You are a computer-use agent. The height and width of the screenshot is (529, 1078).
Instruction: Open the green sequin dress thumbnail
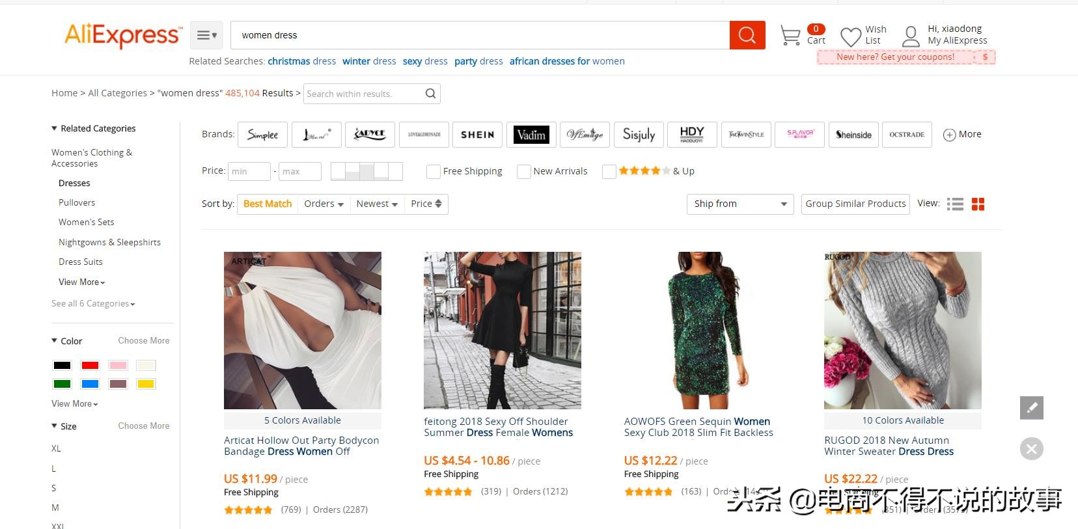tap(702, 331)
